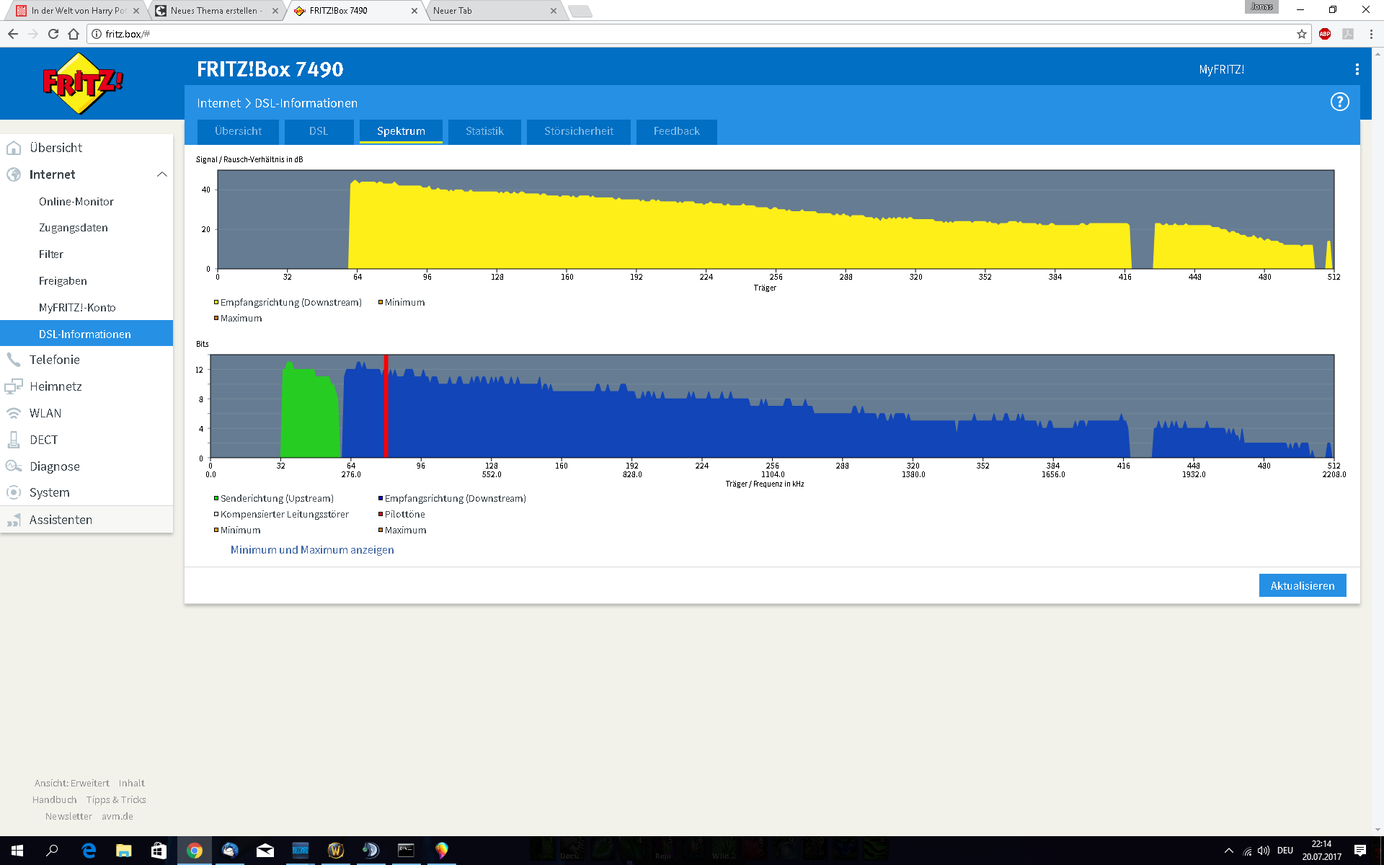Switch to the Statistik tab

click(484, 131)
